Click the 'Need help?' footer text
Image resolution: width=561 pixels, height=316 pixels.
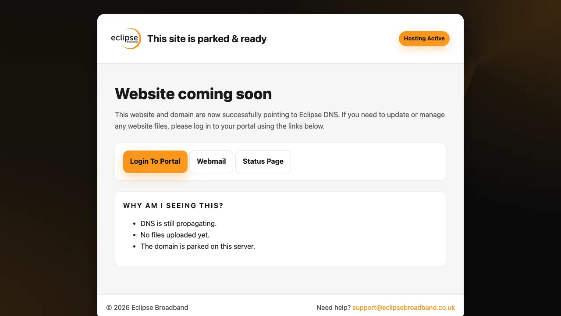point(334,307)
